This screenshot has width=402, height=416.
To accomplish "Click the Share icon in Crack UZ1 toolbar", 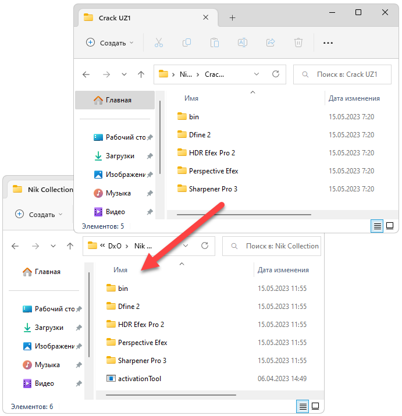I will click(x=271, y=42).
